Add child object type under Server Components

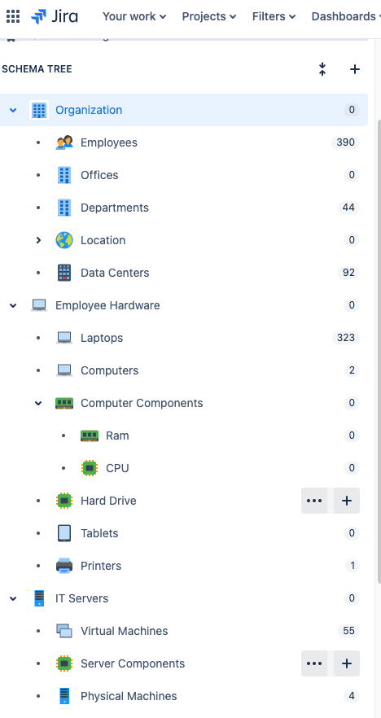coord(347,663)
